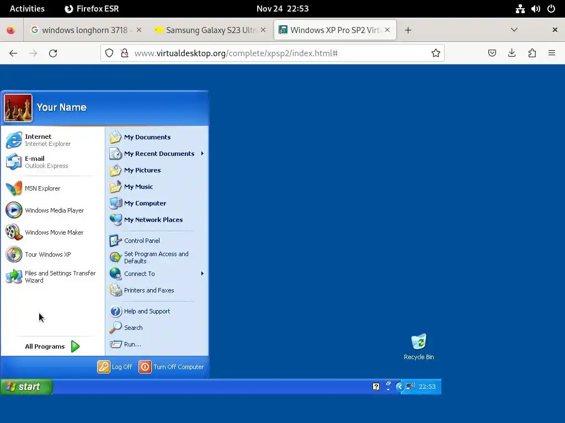
Task: Click the date and time in top bar
Action: [x=282, y=9]
